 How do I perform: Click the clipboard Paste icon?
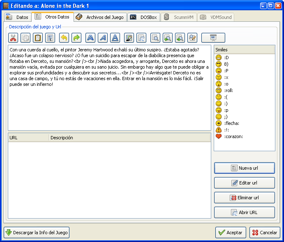38,38
